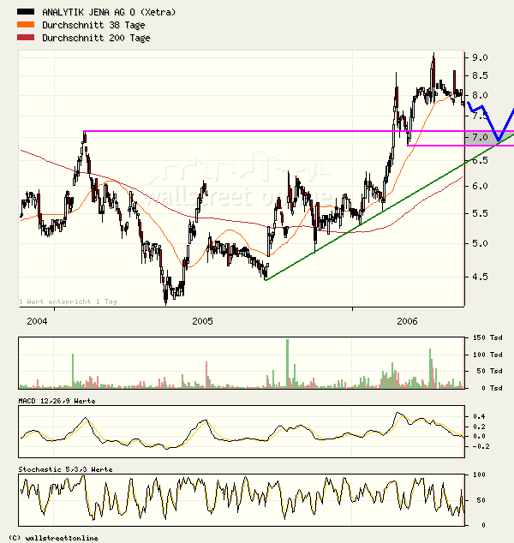This screenshot has height=543, width=514.
Task: Click the orange 38-day average legend swatch
Action: [x=26, y=24]
